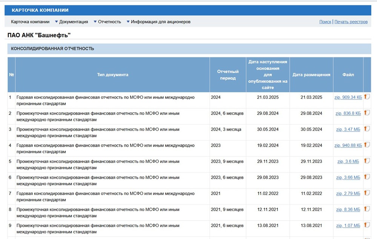Click signature key icon for 2024 annual report
Screen dimensions: 377x239
click(x=367, y=97)
